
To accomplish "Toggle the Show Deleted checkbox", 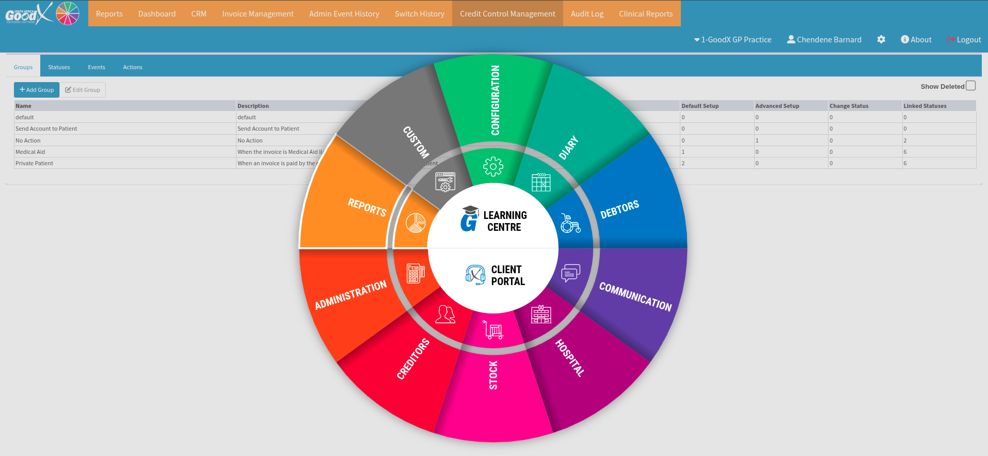I will pos(970,86).
